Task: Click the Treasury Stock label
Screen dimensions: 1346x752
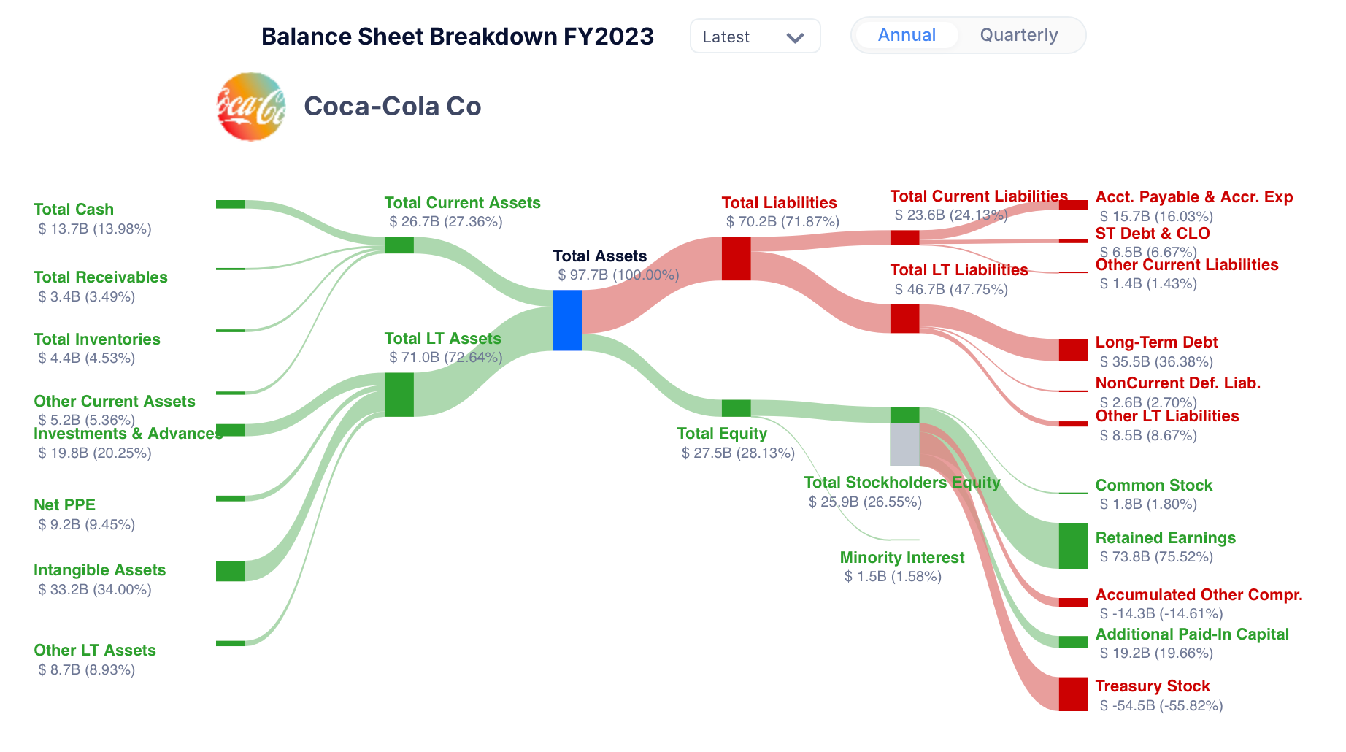Action: [x=1153, y=686]
